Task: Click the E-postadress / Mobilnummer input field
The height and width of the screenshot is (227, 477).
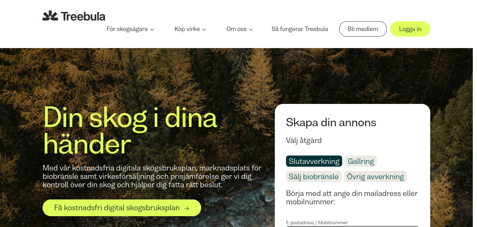Action: tap(352, 226)
